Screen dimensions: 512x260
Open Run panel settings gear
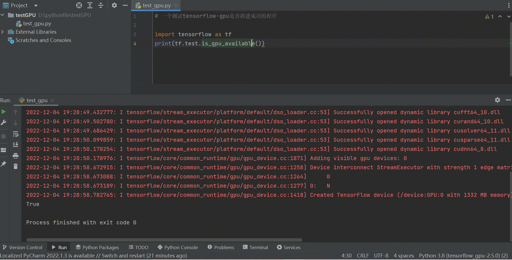point(498,100)
